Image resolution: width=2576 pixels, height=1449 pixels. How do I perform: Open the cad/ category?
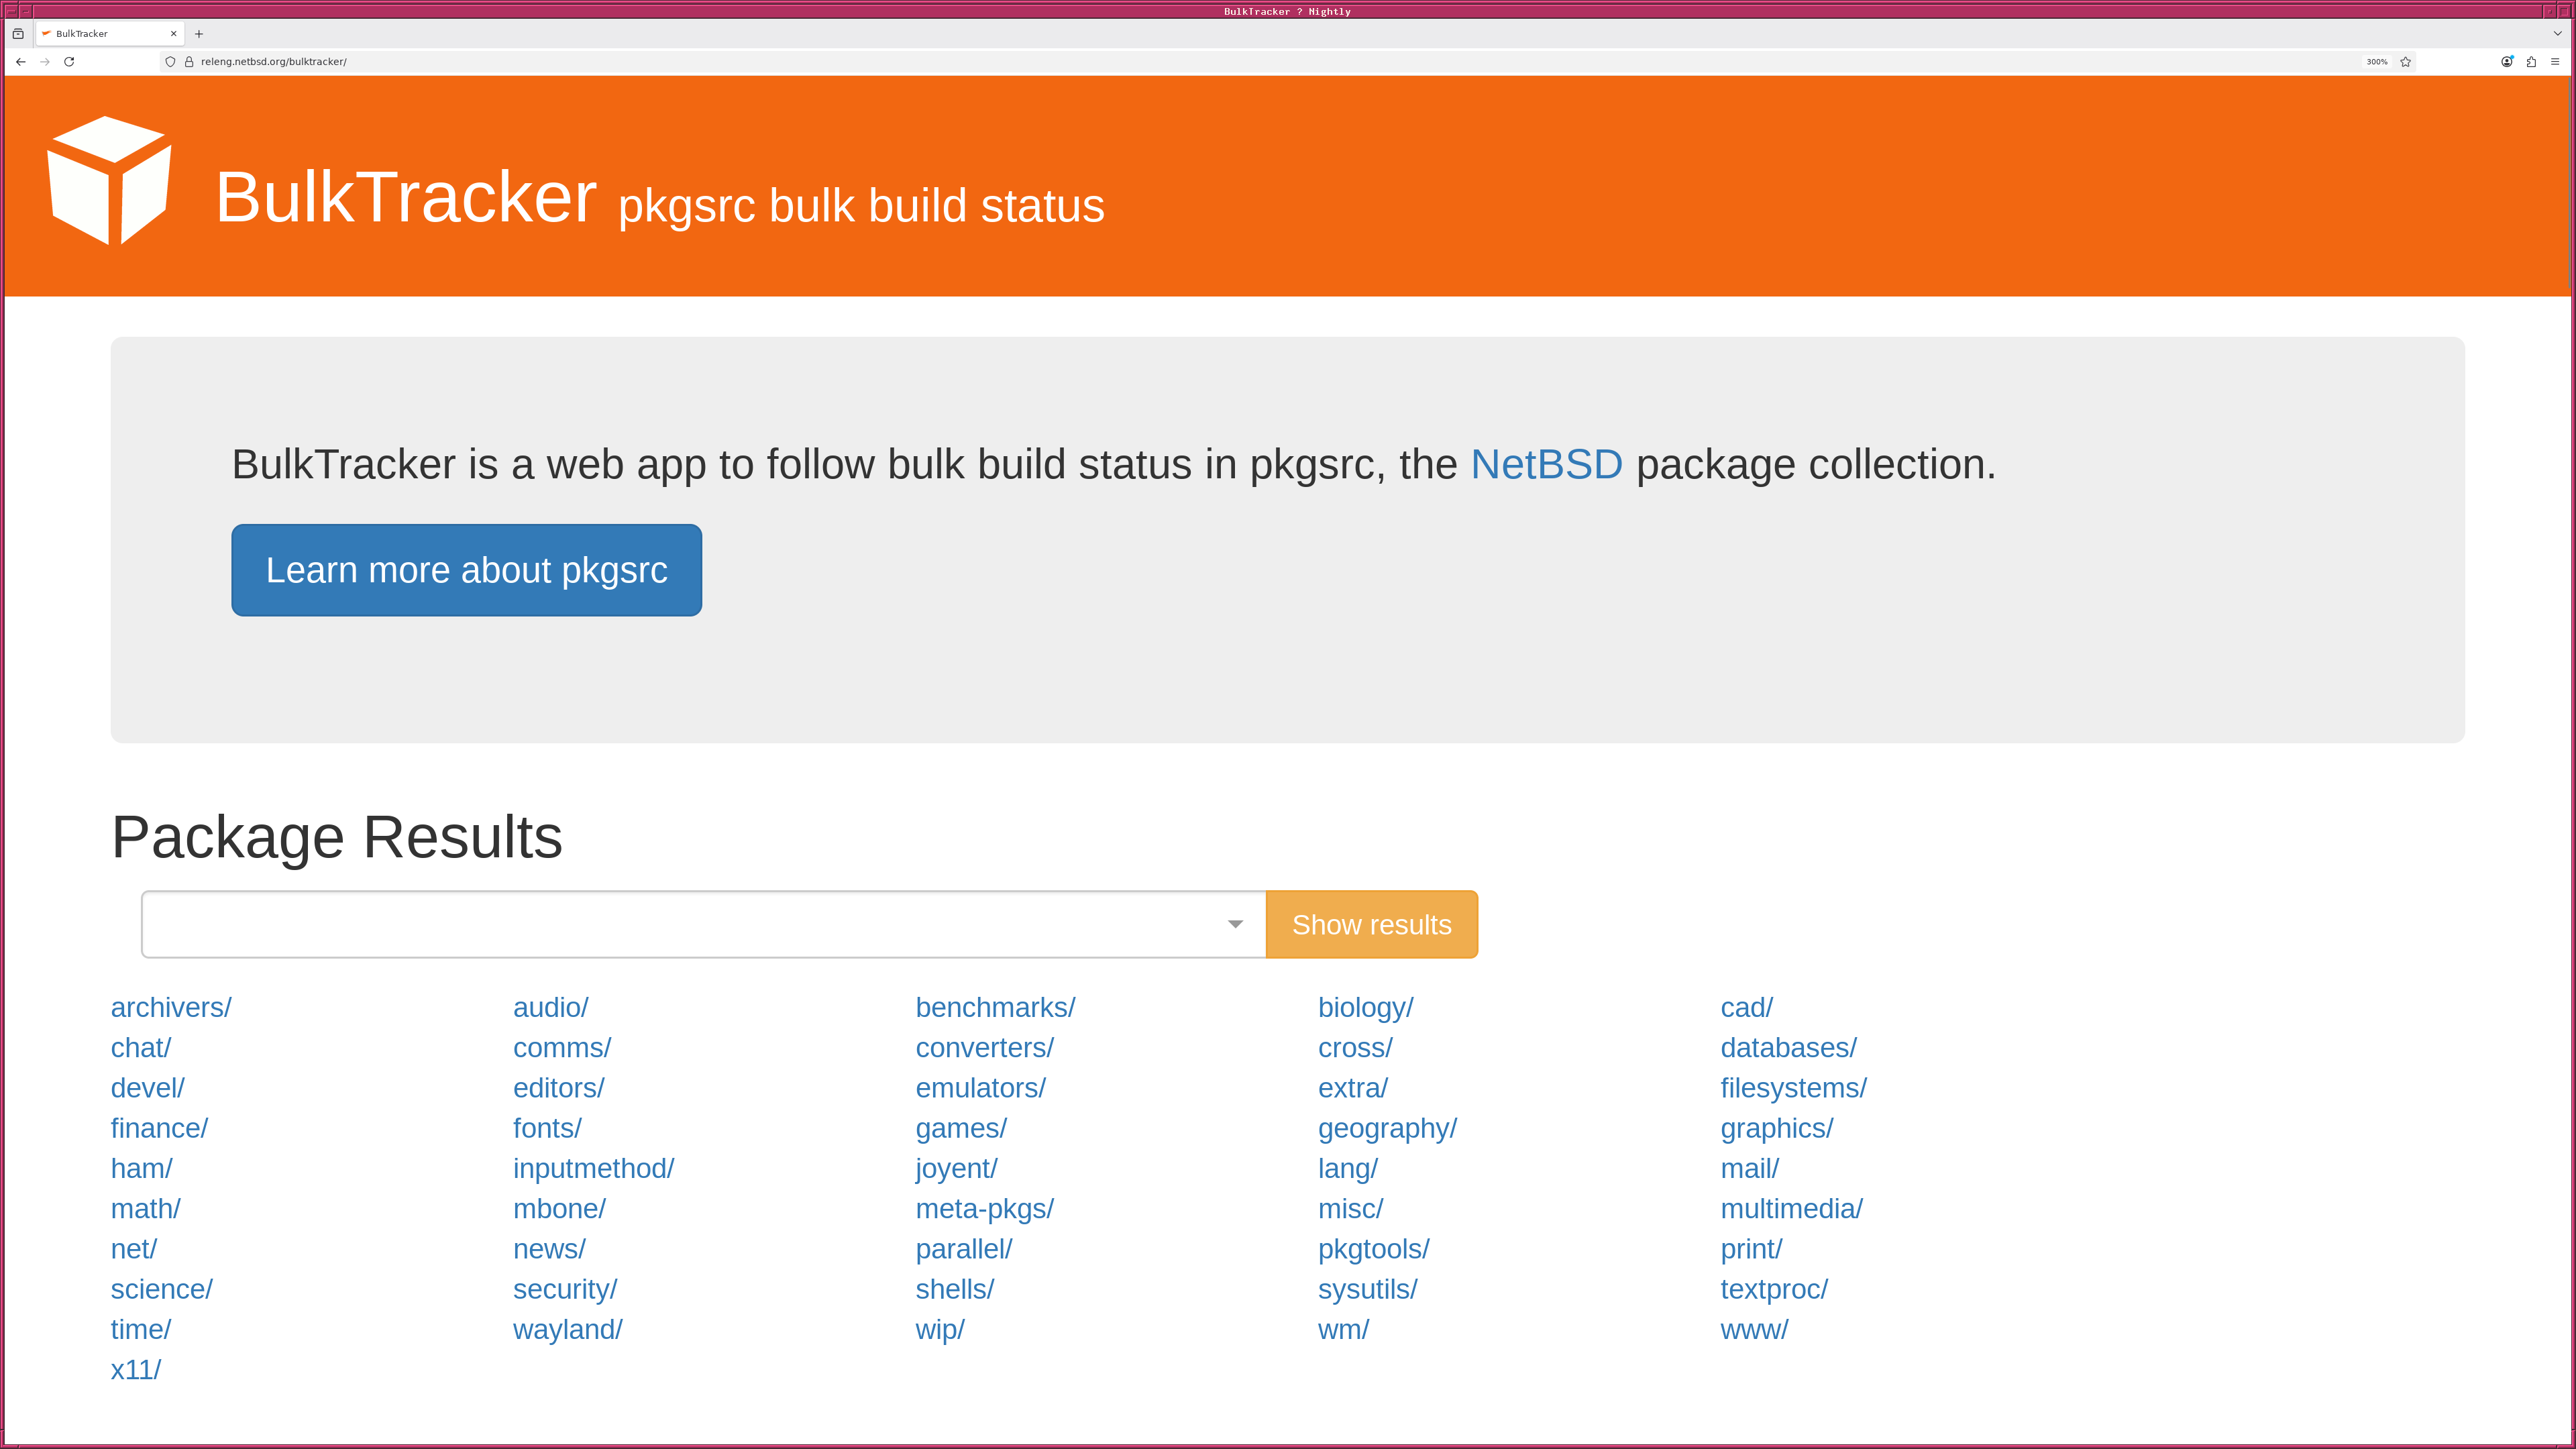pyautogui.click(x=1747, y=1008)
